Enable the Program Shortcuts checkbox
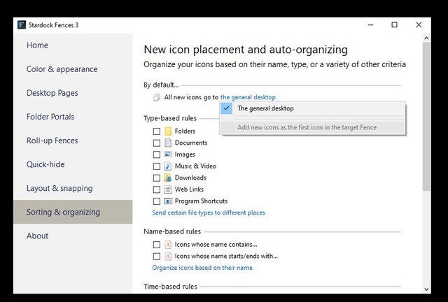448x302 pixels. click(157, 201)
